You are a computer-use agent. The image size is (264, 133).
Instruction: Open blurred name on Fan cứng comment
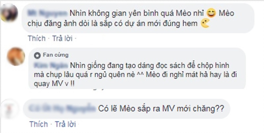[x=51, y=66]
